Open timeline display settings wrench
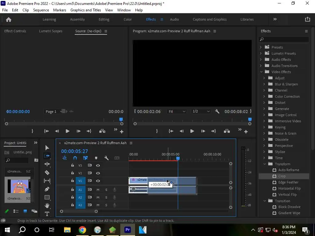Image resolution: width=315 pixels, height=236 pixels. click(x=106, y=158)
